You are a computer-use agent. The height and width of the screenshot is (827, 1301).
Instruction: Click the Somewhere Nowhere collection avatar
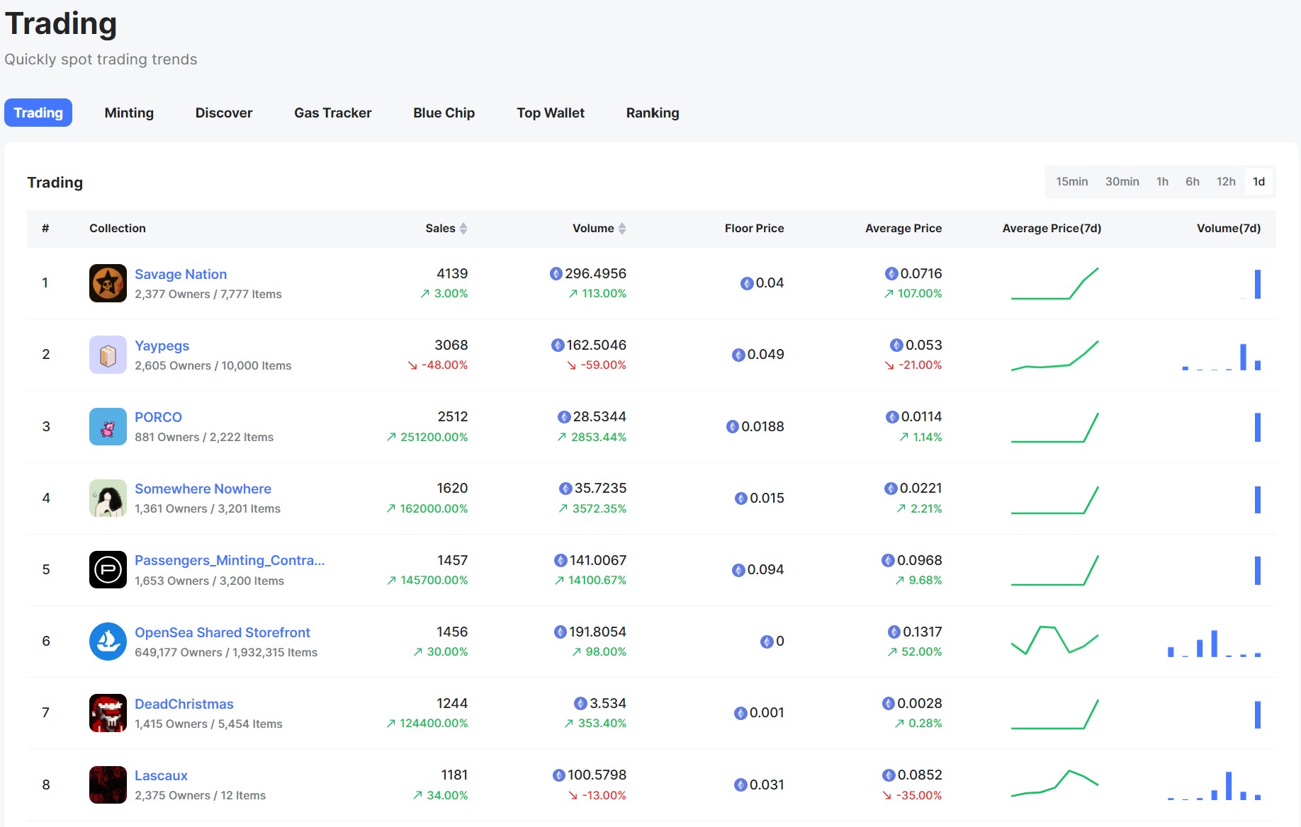coord(108,498)
